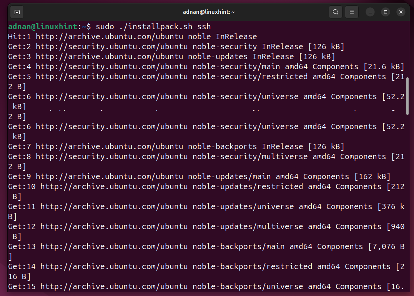This screenshot has height=296, width=414.
Task: Open the archive.ubuntu.com URL on the Hit:1 line
Action: pyautogui.click(x=109, y=37)
